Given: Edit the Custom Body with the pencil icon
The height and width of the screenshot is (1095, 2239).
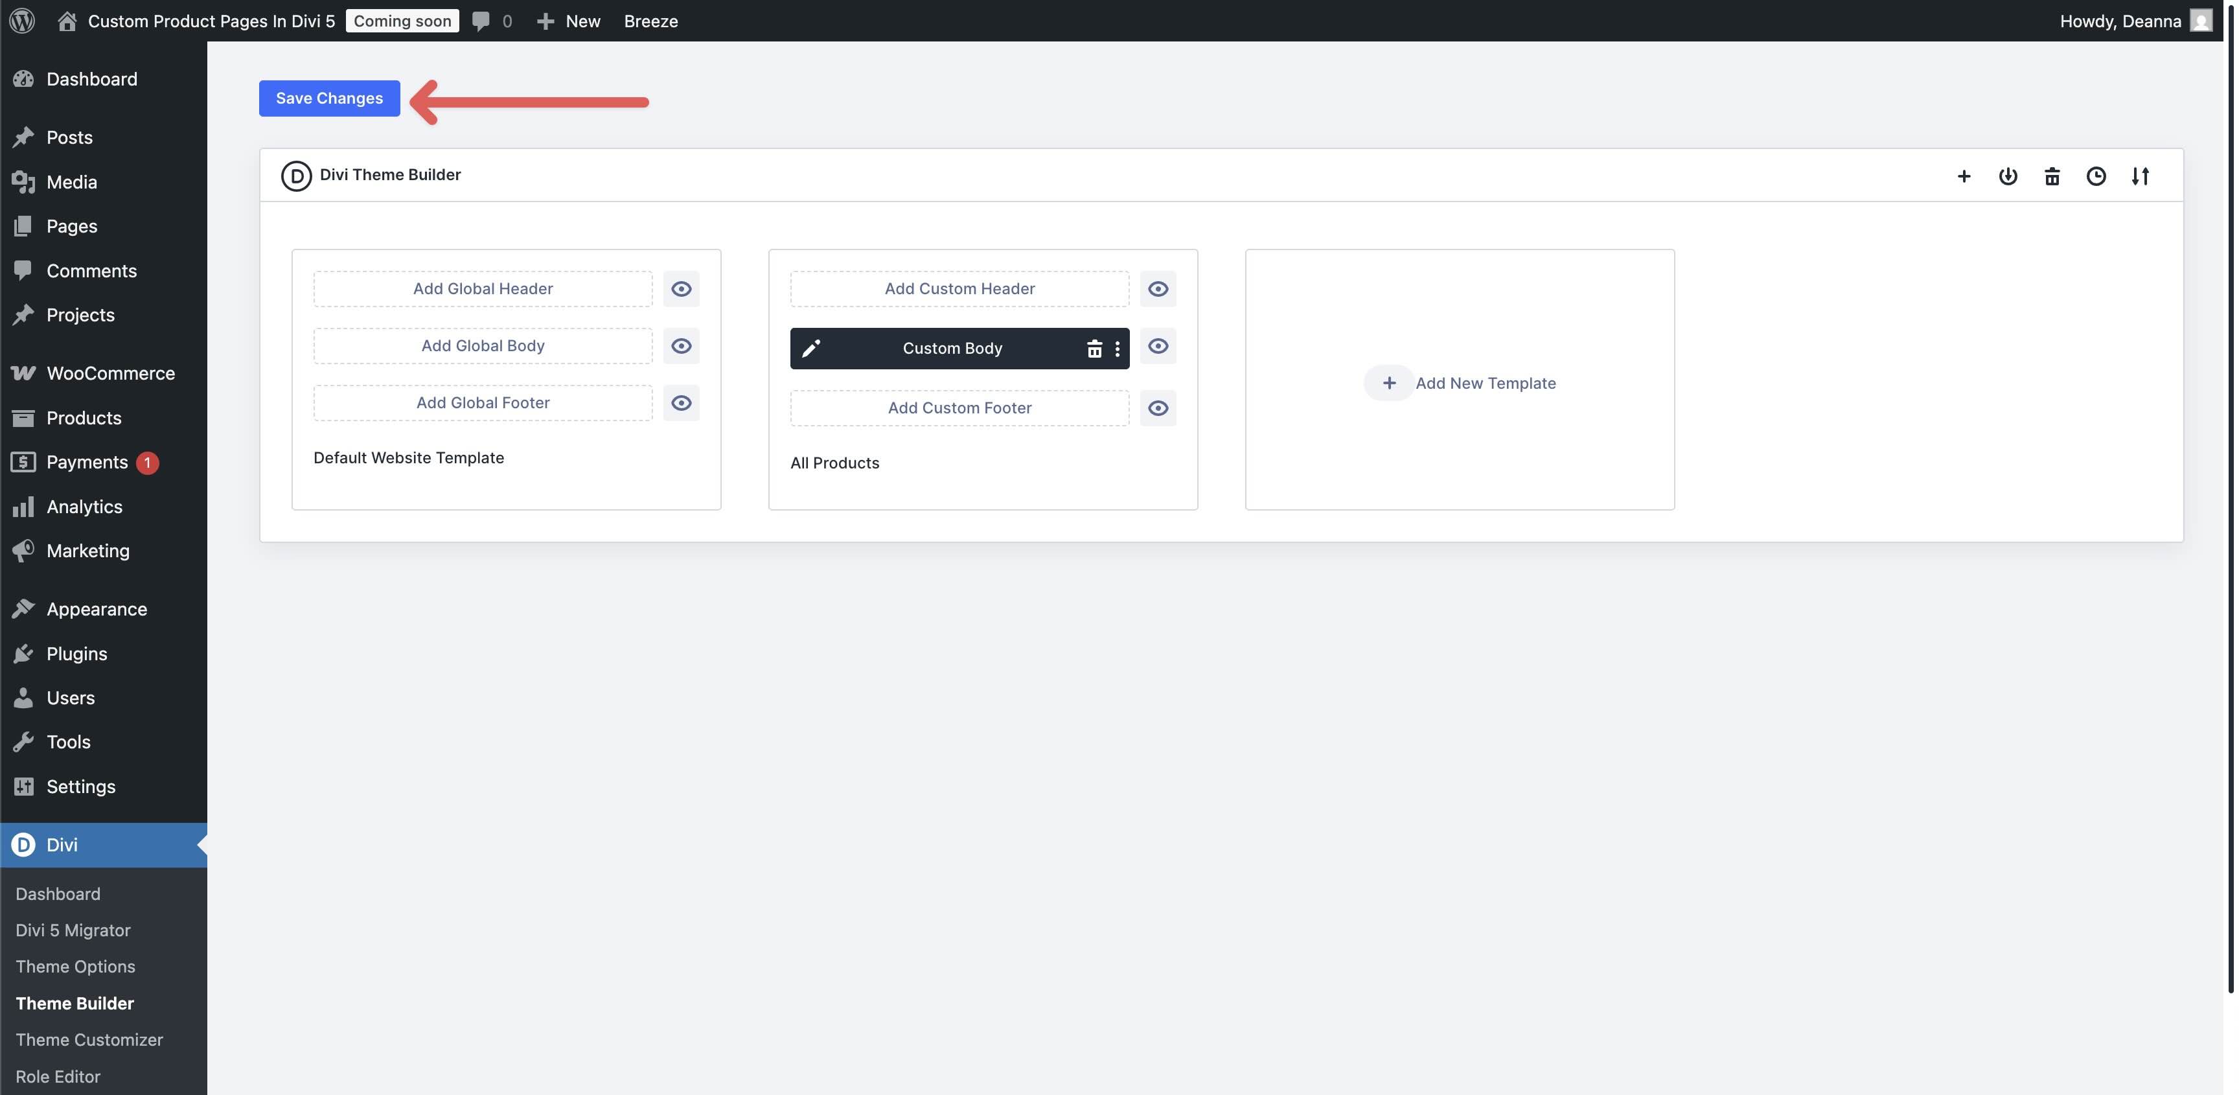Looking at the screenshot, I should [x=811, y=348].
